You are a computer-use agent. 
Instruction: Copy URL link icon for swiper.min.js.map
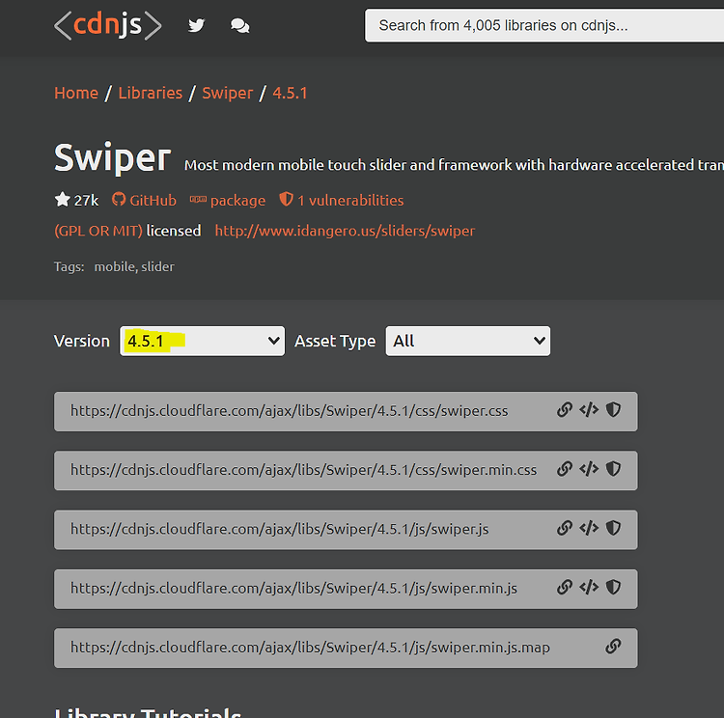click(613, 646)
